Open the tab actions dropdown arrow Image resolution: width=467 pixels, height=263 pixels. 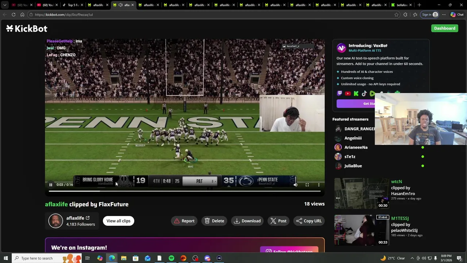coord(5,5)
